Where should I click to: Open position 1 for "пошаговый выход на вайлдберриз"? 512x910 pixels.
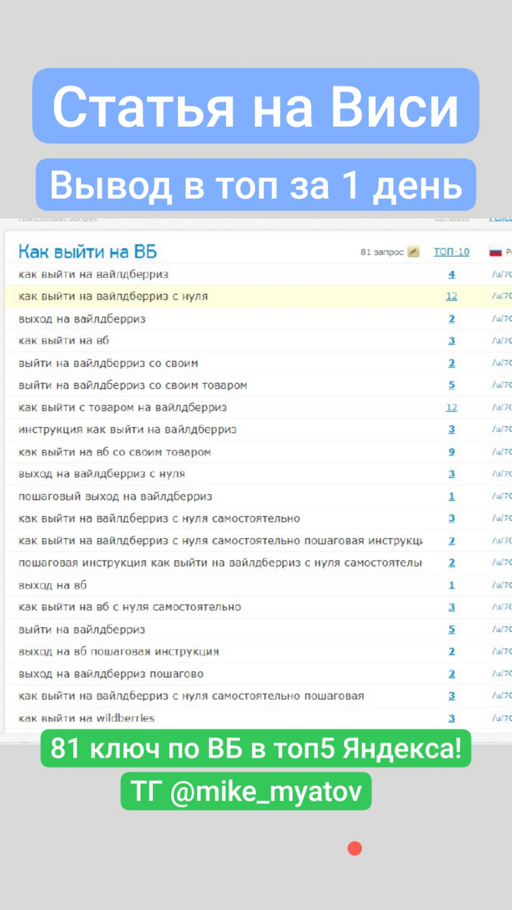tap(451, 496)
